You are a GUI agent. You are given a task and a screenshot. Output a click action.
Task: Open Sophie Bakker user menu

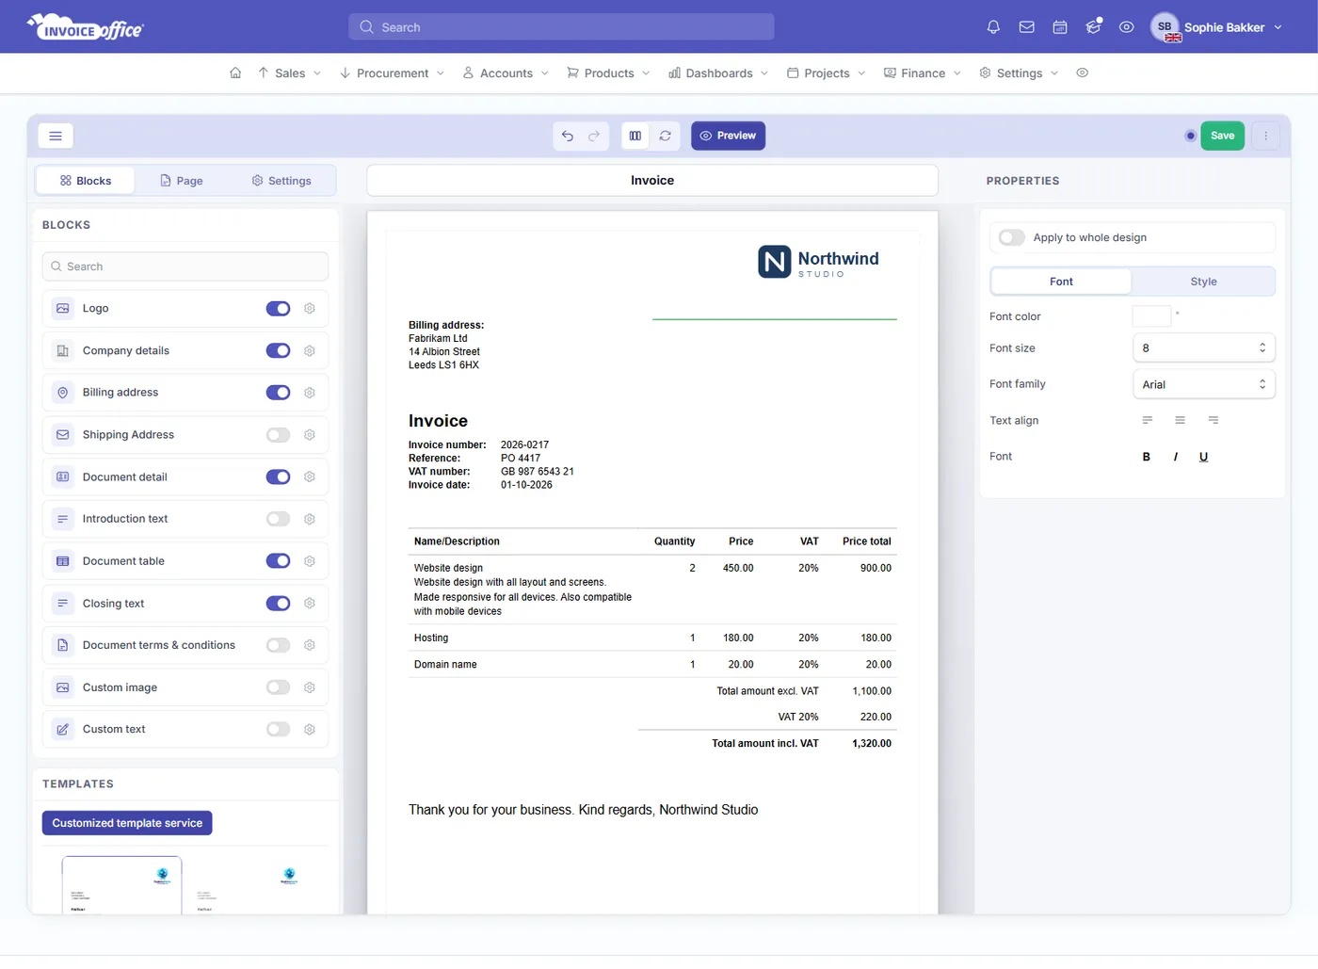pos(1216,27)
